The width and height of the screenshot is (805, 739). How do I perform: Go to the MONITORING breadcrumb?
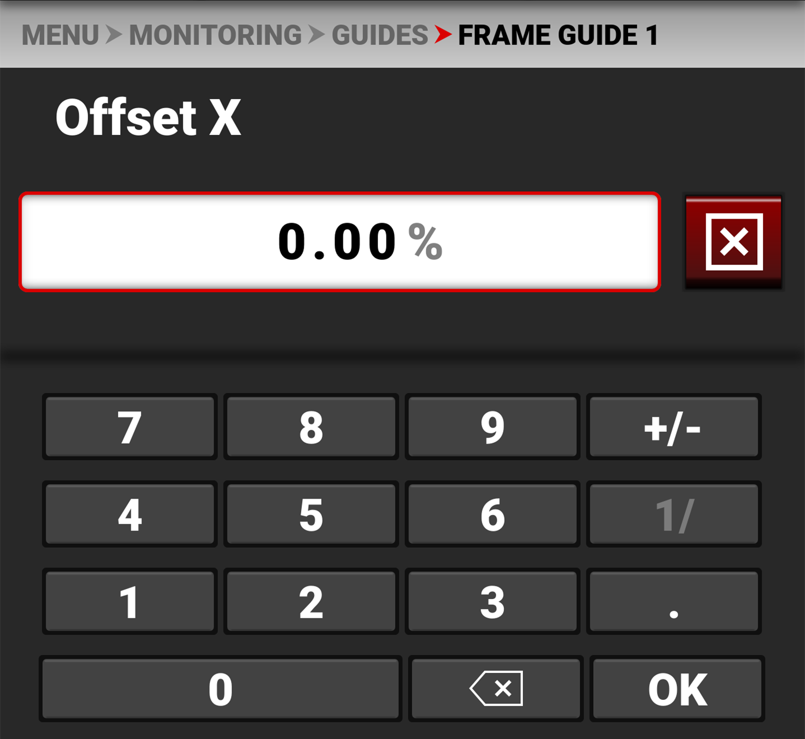(216, 35)
